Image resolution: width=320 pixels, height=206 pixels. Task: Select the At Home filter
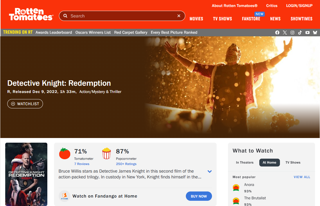[269, 162]
